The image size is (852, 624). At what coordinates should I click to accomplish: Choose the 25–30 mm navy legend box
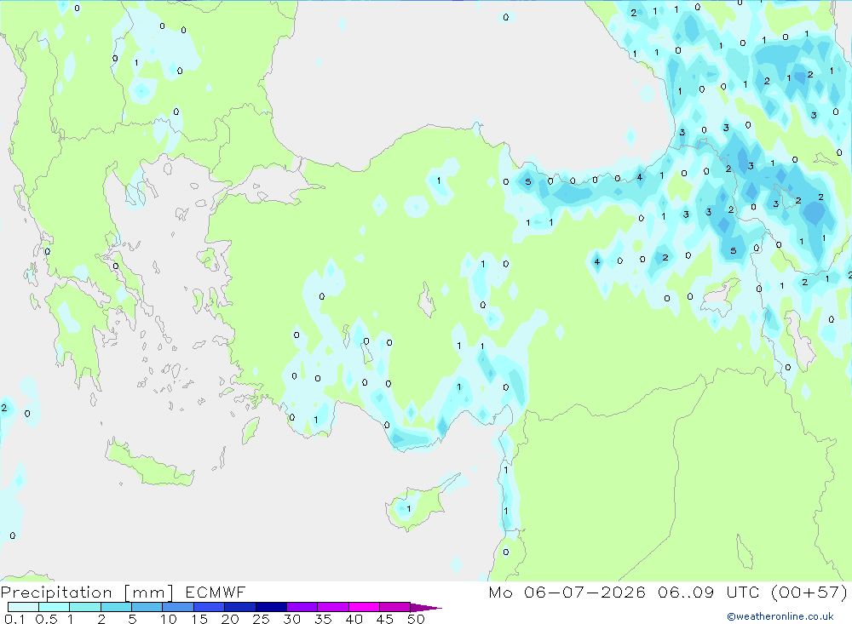[271, 607]
